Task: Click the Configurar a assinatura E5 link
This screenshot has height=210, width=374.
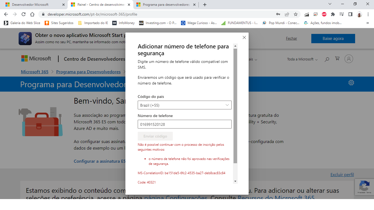Action: pos(100,161)
